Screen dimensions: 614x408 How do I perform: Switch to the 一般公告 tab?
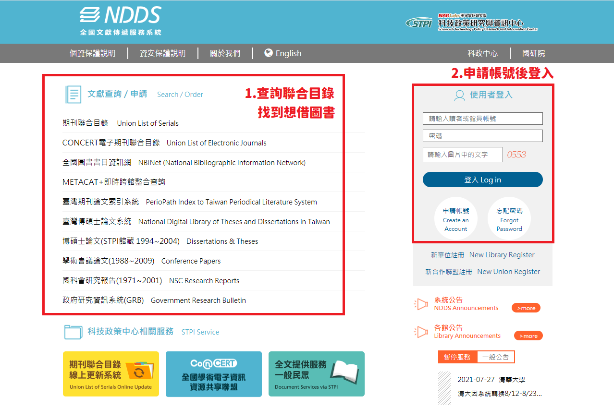click(x=495, y=357)
